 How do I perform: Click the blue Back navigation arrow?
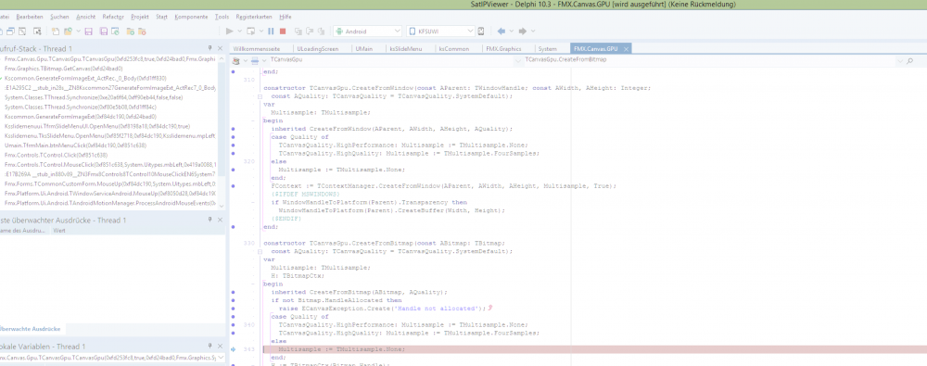coord(502,31)
